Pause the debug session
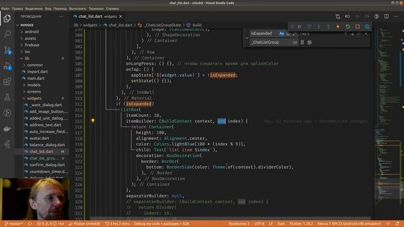 coord(299,26)
